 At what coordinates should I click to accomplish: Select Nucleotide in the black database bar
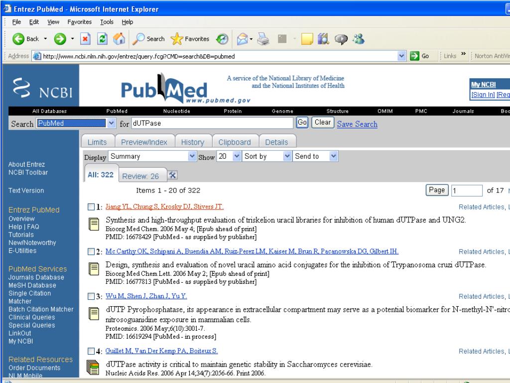pos(177,111)
